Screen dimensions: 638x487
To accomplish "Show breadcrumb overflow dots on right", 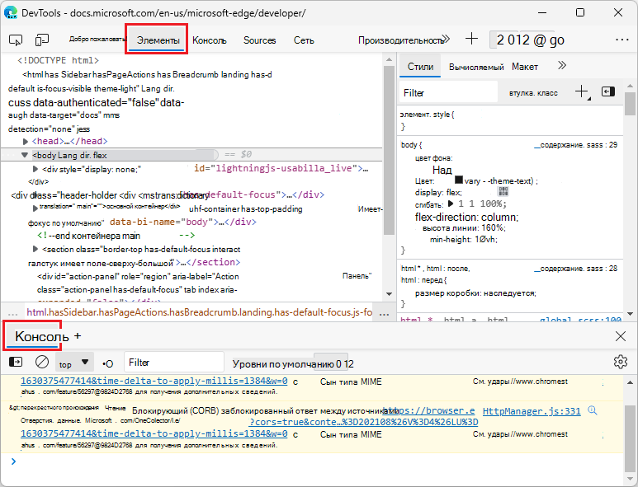I will pyautogui.click(x=384, y=314).
